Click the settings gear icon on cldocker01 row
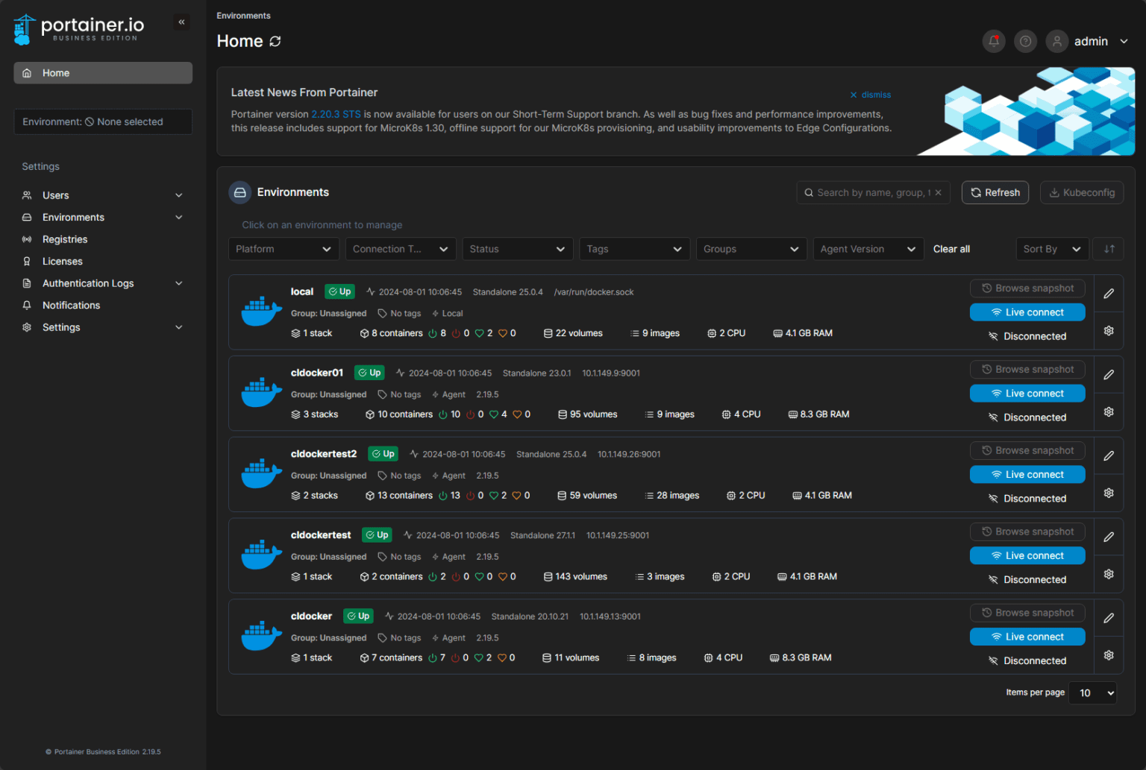1146x770 pixels. point(1109,411)
